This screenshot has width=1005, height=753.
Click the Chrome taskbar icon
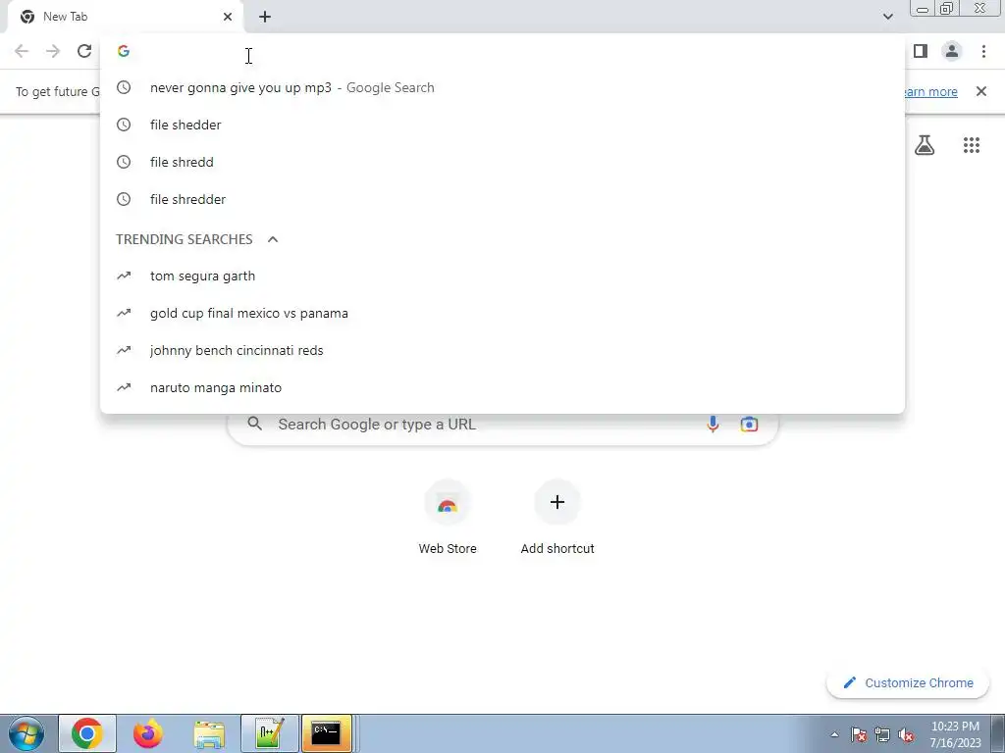[x=87, y=733]
